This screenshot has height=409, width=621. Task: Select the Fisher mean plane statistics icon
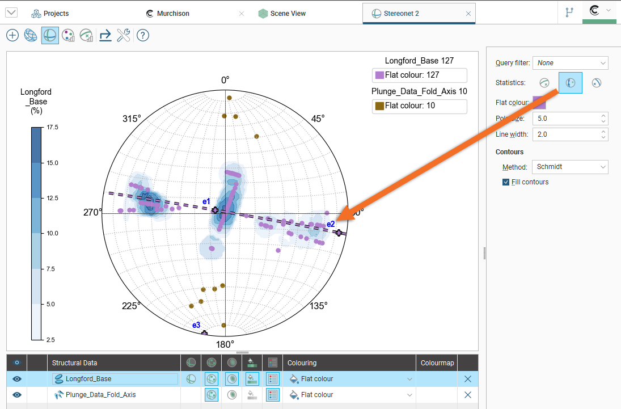click(544, 83)
